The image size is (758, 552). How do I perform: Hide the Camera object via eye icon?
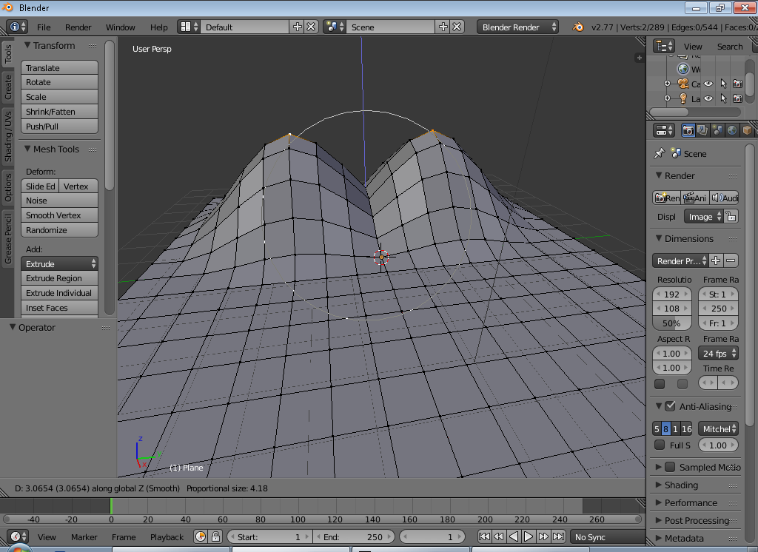point(708,84)
